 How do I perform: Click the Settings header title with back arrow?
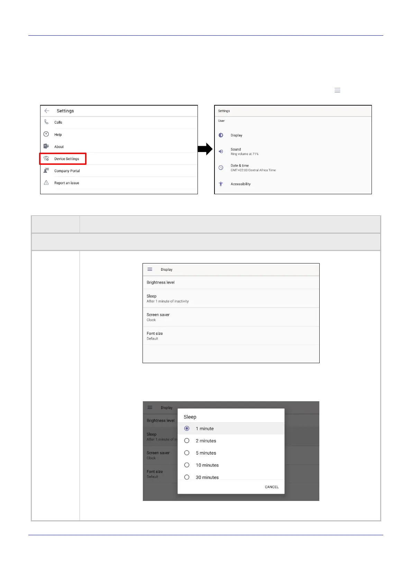tap(65, 111)
